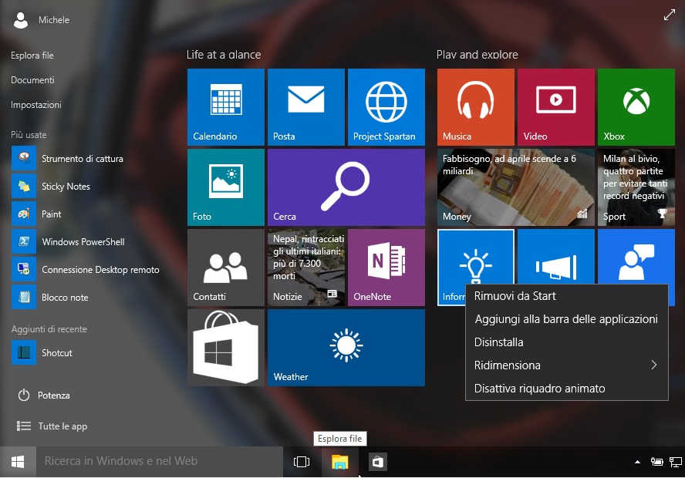
Task: Expand the Ridimensiona submenu
Action: 566,365
